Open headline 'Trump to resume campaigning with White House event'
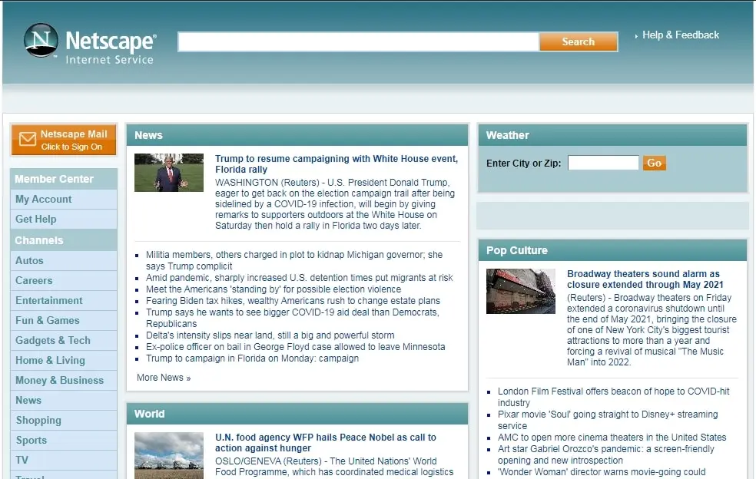This screenshot has width=756, height=479. click(337, 164)
